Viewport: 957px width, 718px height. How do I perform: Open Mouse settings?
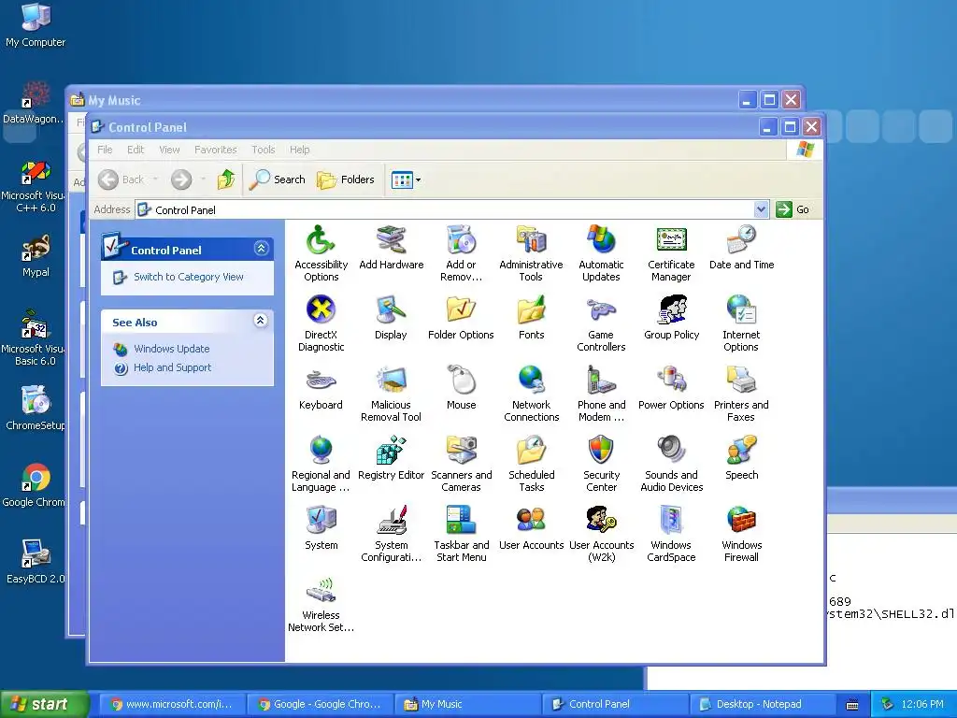[462, 388]
